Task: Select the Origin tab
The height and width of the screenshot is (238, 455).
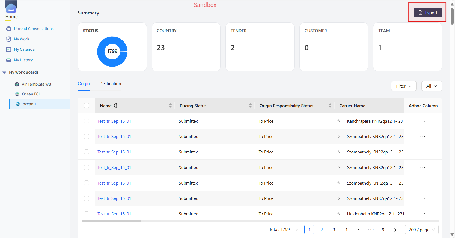Action: pos(84,84)
